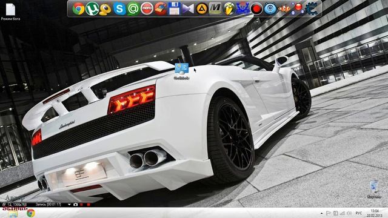Open recorder options dropdown arrow

tap(69, 205)
